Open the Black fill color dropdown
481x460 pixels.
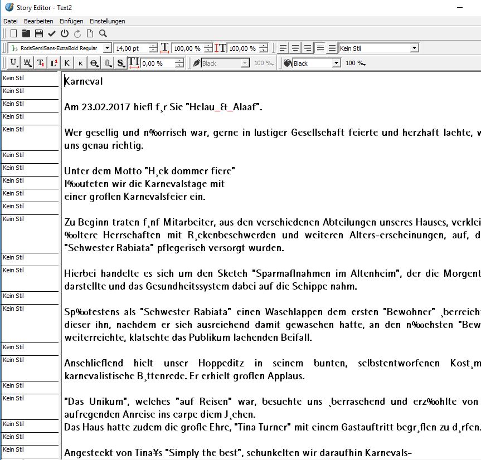[336, 63]
